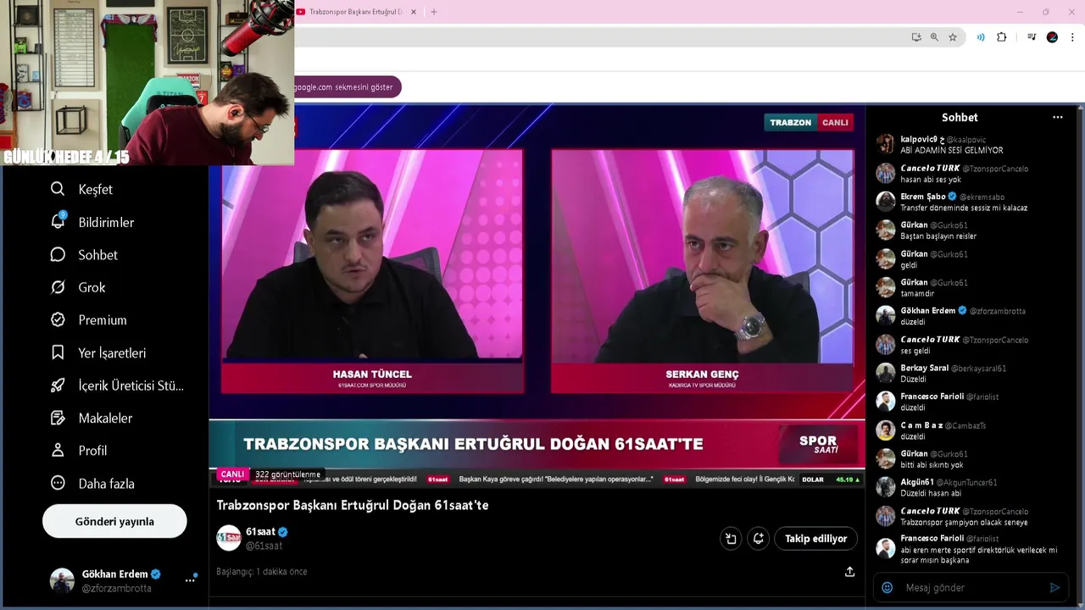Click Gökhan Erdem name in chat
Image resolution: width=1085 pixels, height=610 pixels.
tap(928, 311)
